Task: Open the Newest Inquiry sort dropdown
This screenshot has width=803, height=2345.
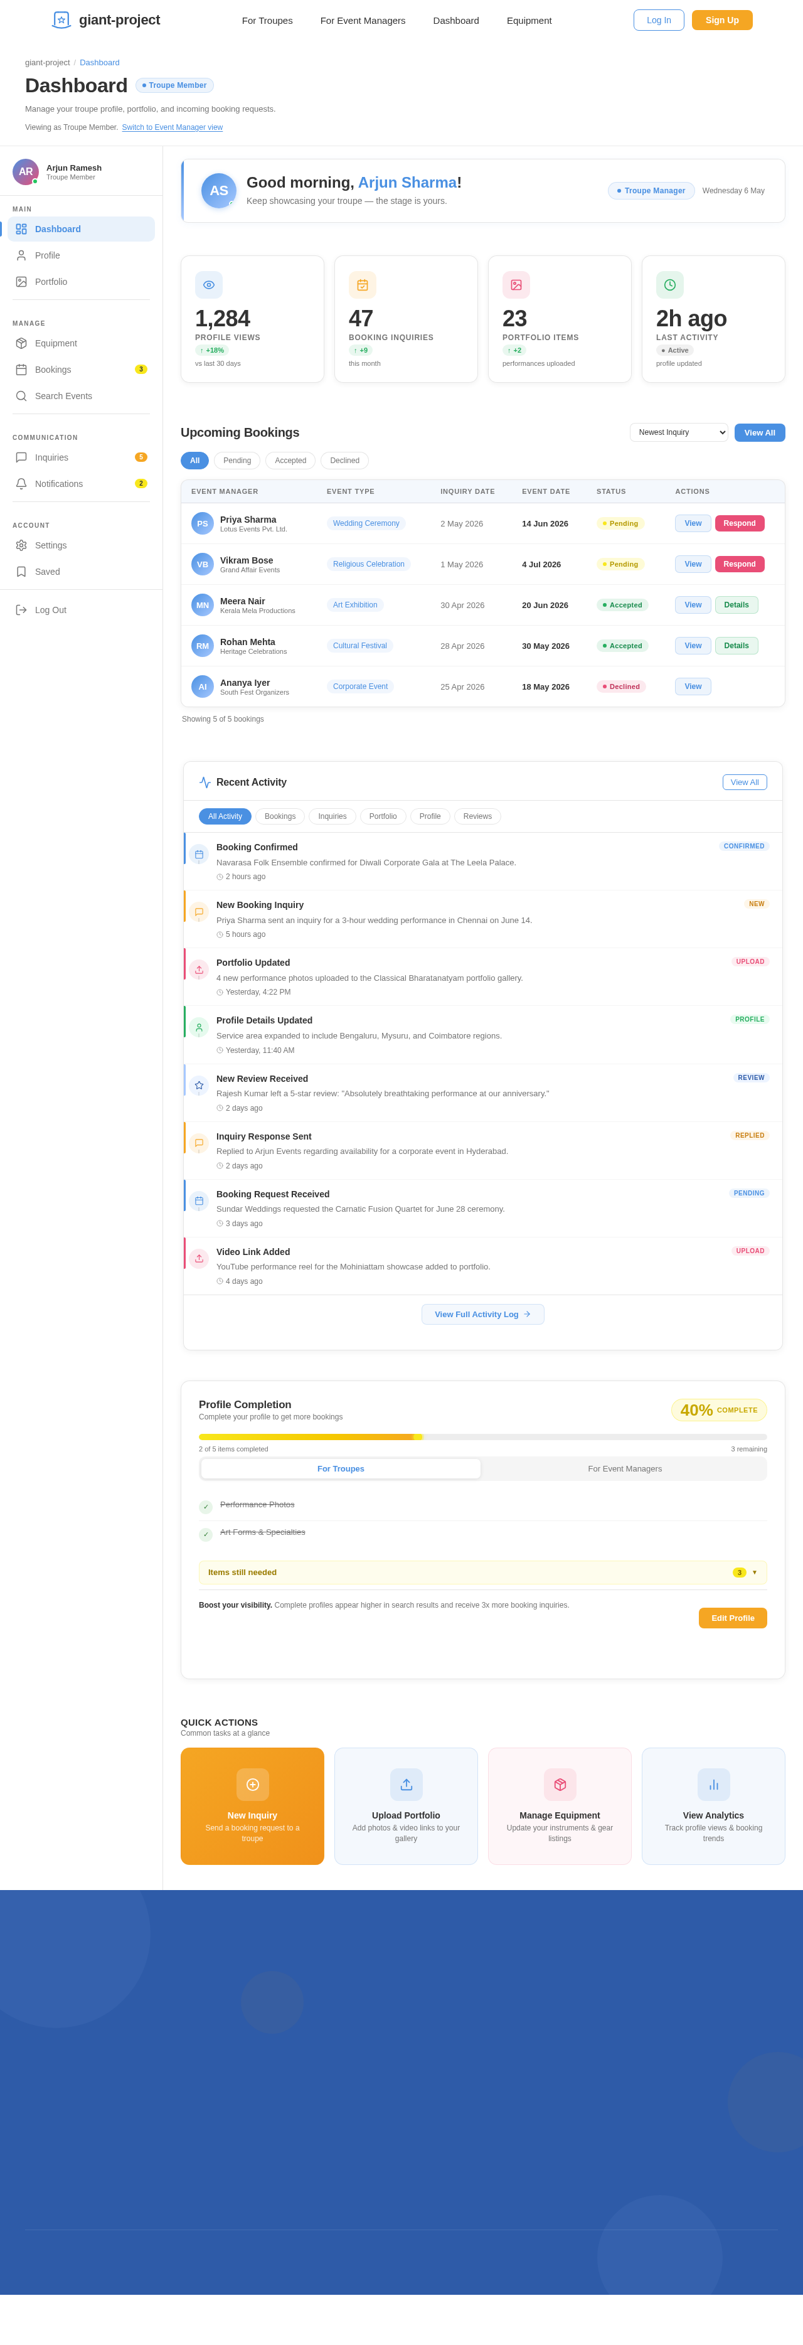Action: [679, 432]
